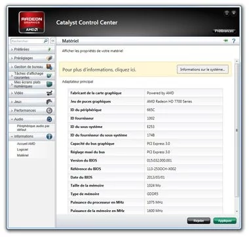Click the green back arrow icon
The height and width of the screenshot is (237, 249).
point(225,41)
